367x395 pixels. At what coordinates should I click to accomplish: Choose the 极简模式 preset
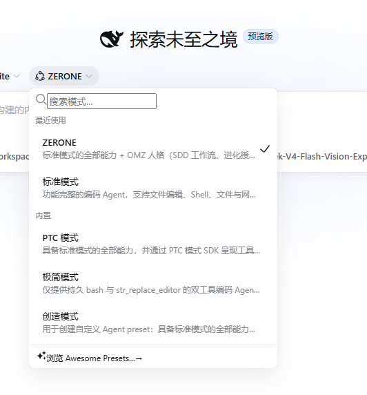[x=153, y=283]
